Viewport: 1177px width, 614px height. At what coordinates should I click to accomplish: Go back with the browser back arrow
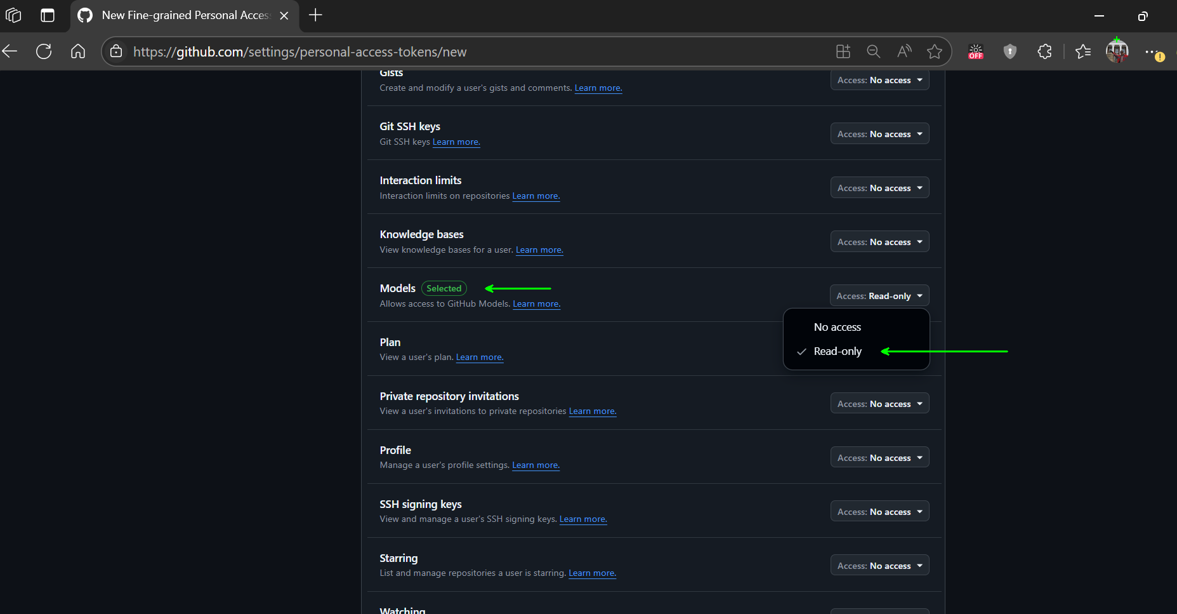10,51
